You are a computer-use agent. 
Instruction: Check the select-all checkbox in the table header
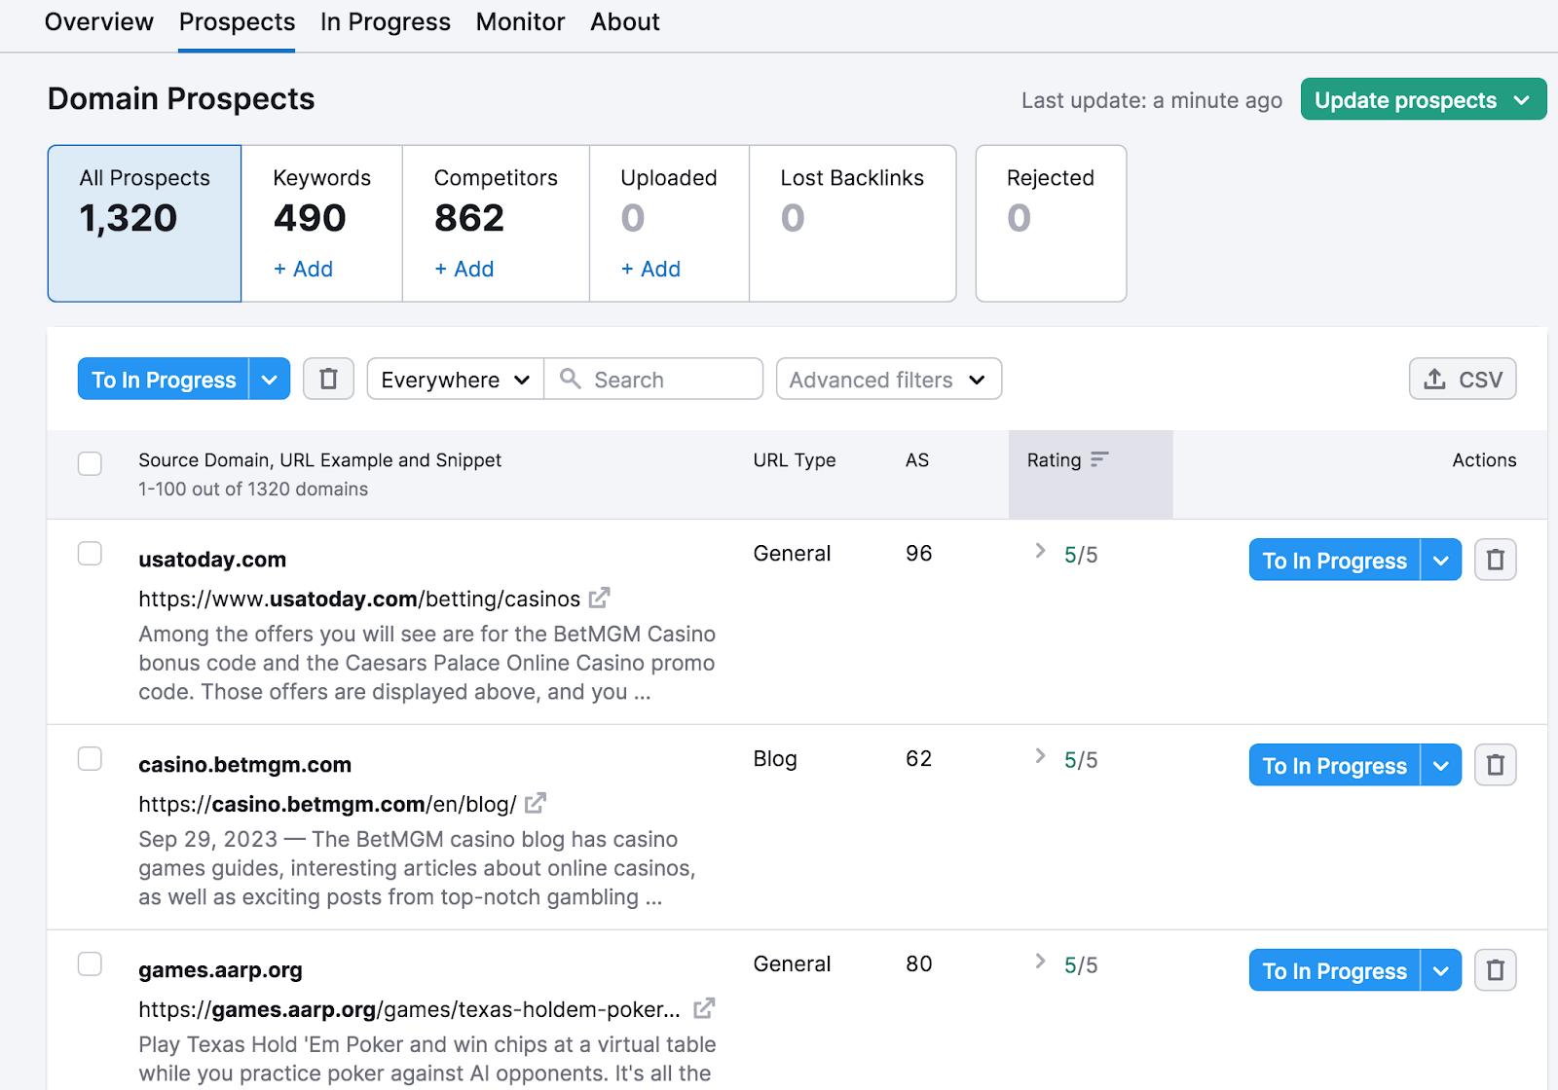(90, 464)
